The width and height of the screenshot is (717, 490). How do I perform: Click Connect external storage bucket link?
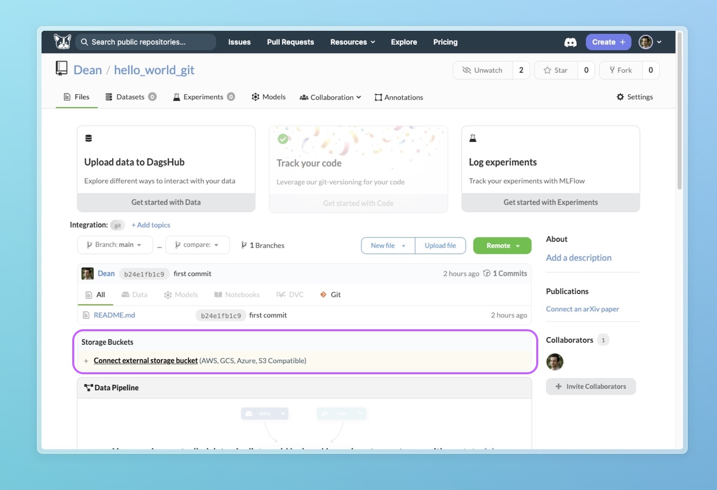coord(145,361)
